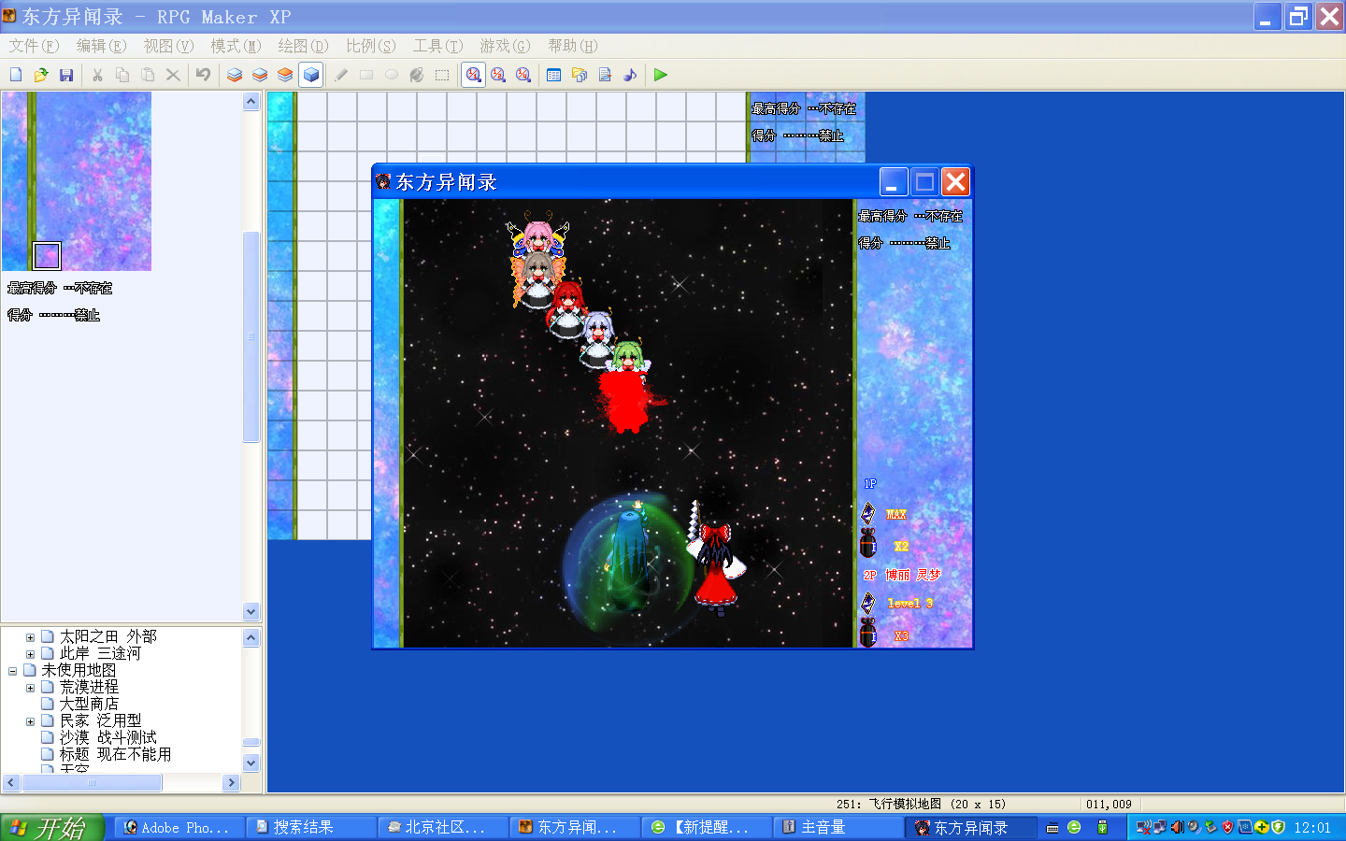The height and width of the screenshot is (841, 1346).
Task: Select the dashed Selection tool
Action: click(442, 75)
